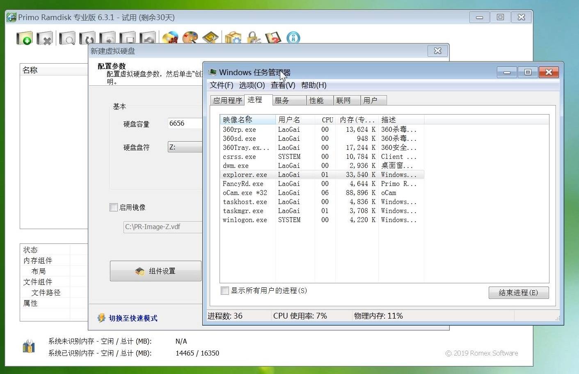This screenshot has height=374, width=579.
Task: Open the 帮助(H) menu
Action: pos(314,85)
